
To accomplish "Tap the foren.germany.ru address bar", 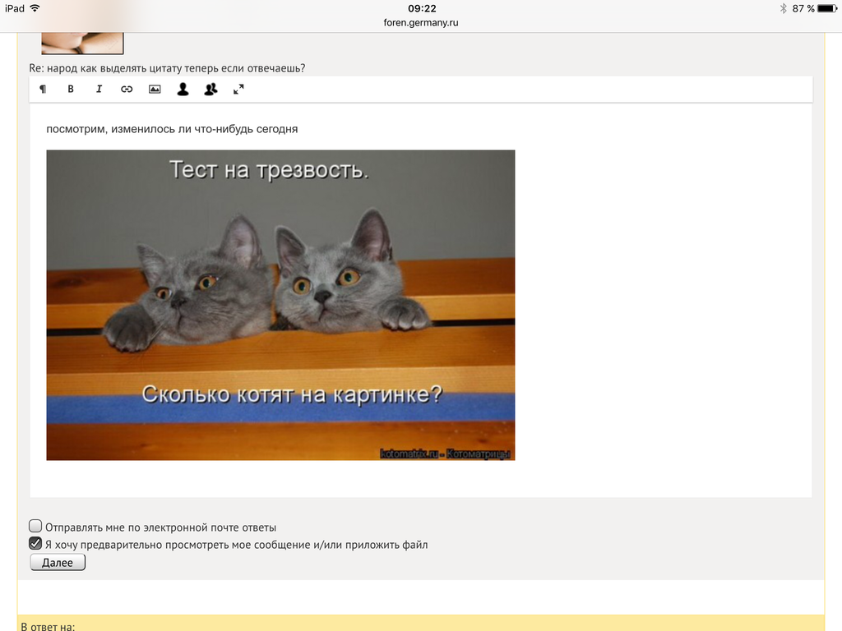I will coord(421,23).
